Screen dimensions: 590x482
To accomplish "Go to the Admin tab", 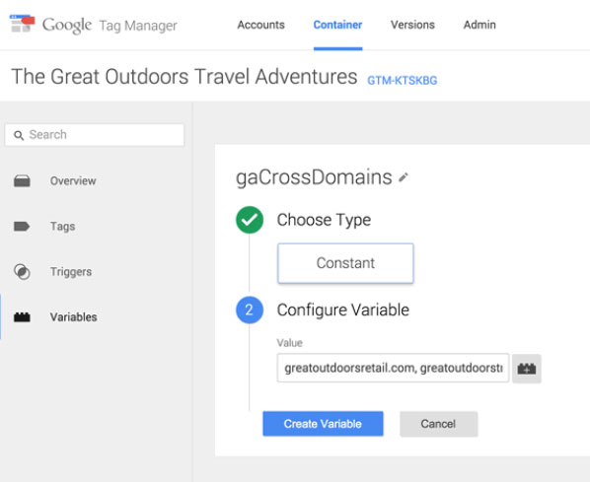I will point(479,25).
